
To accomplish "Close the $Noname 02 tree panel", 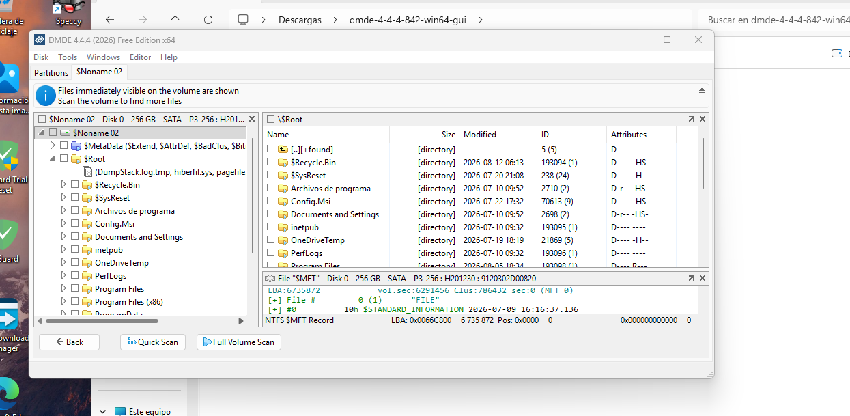I will coord(252,119).
